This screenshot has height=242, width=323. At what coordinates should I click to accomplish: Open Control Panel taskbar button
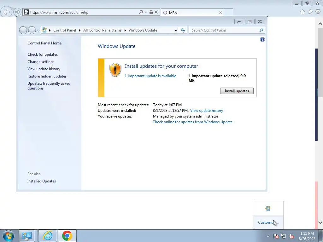pyautogui.click(x=26, y=236)
